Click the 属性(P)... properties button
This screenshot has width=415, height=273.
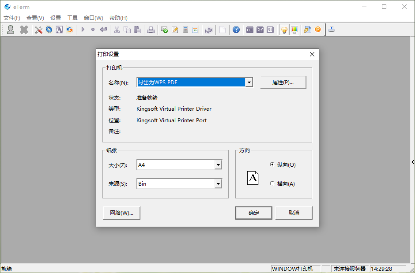pyautogui.click(x=283, y=82)
